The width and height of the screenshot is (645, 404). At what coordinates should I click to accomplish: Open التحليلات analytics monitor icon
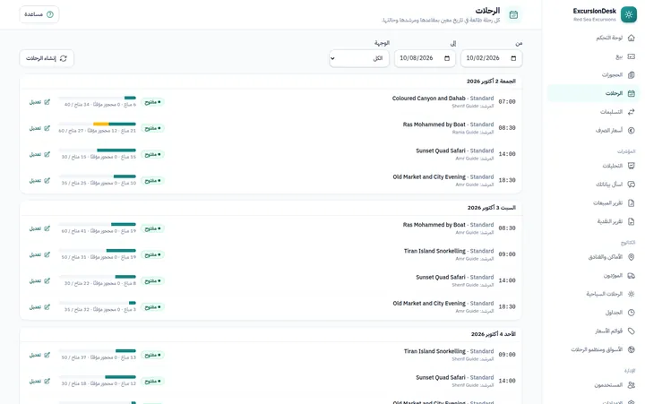click(631, 166)
